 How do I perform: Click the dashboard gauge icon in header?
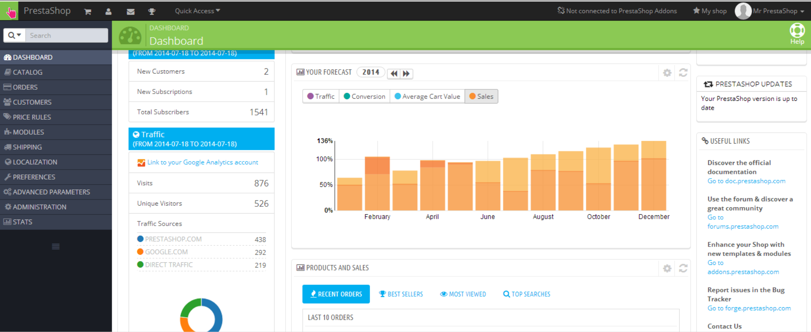click(130, 36)
